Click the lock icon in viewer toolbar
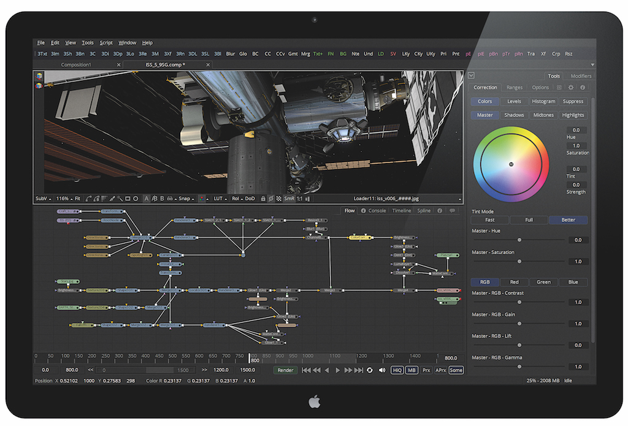 click(x=263, y=199)
